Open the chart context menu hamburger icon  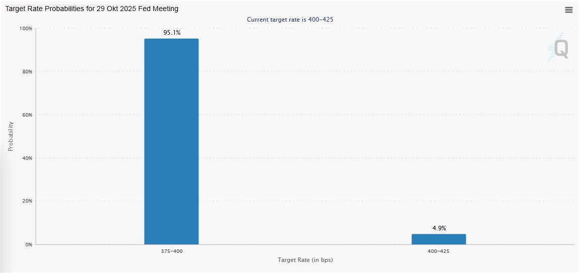(x=569, y=10)
